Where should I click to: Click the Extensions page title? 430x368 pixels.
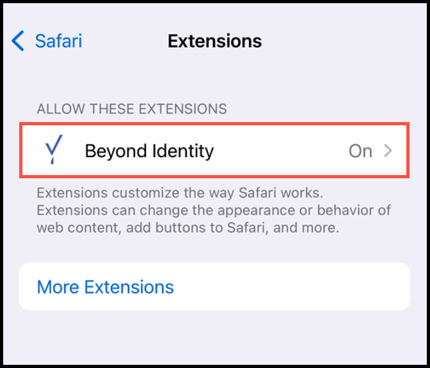coord(214,41)
